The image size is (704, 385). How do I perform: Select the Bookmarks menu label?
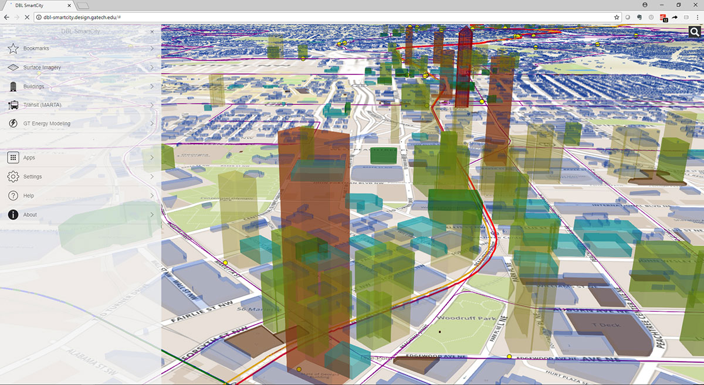[36, 48]
